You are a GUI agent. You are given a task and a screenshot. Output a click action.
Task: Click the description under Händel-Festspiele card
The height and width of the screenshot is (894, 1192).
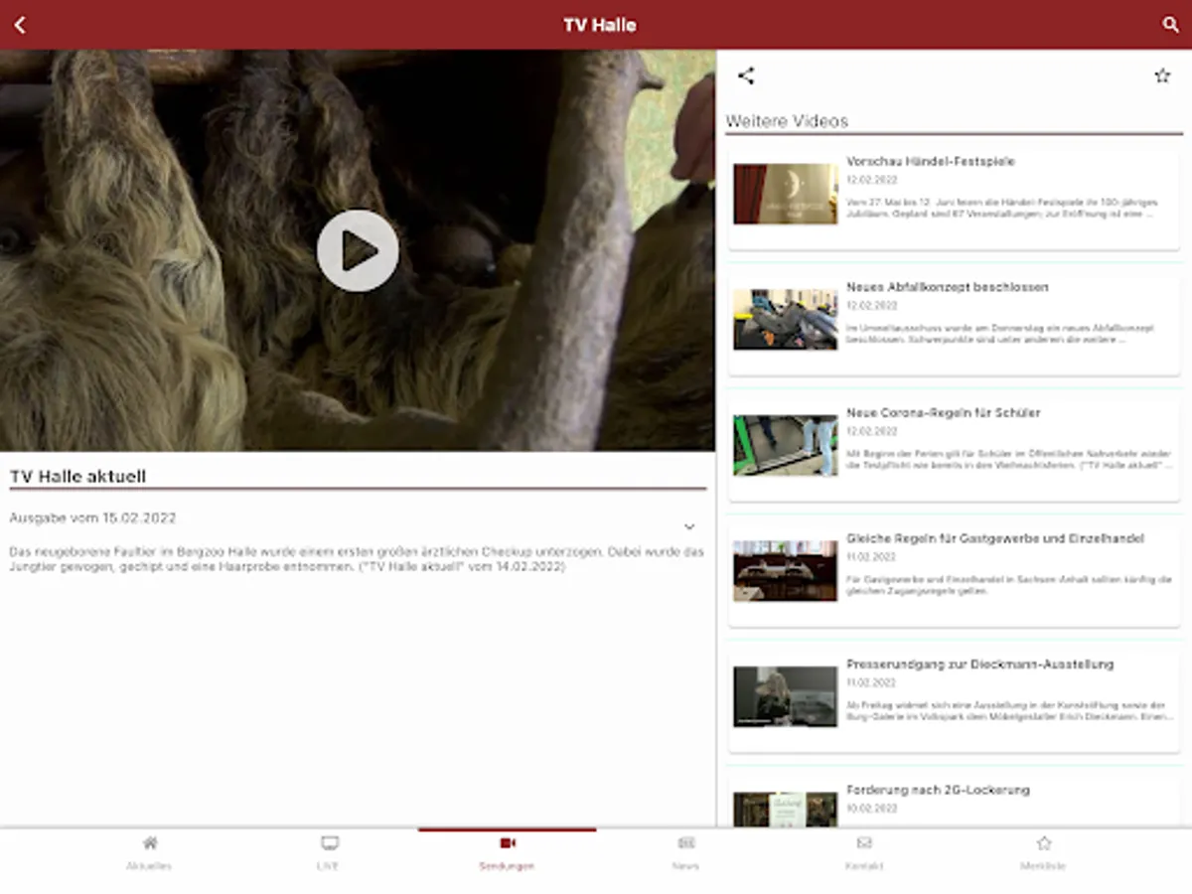click(x=1002, y=208)
